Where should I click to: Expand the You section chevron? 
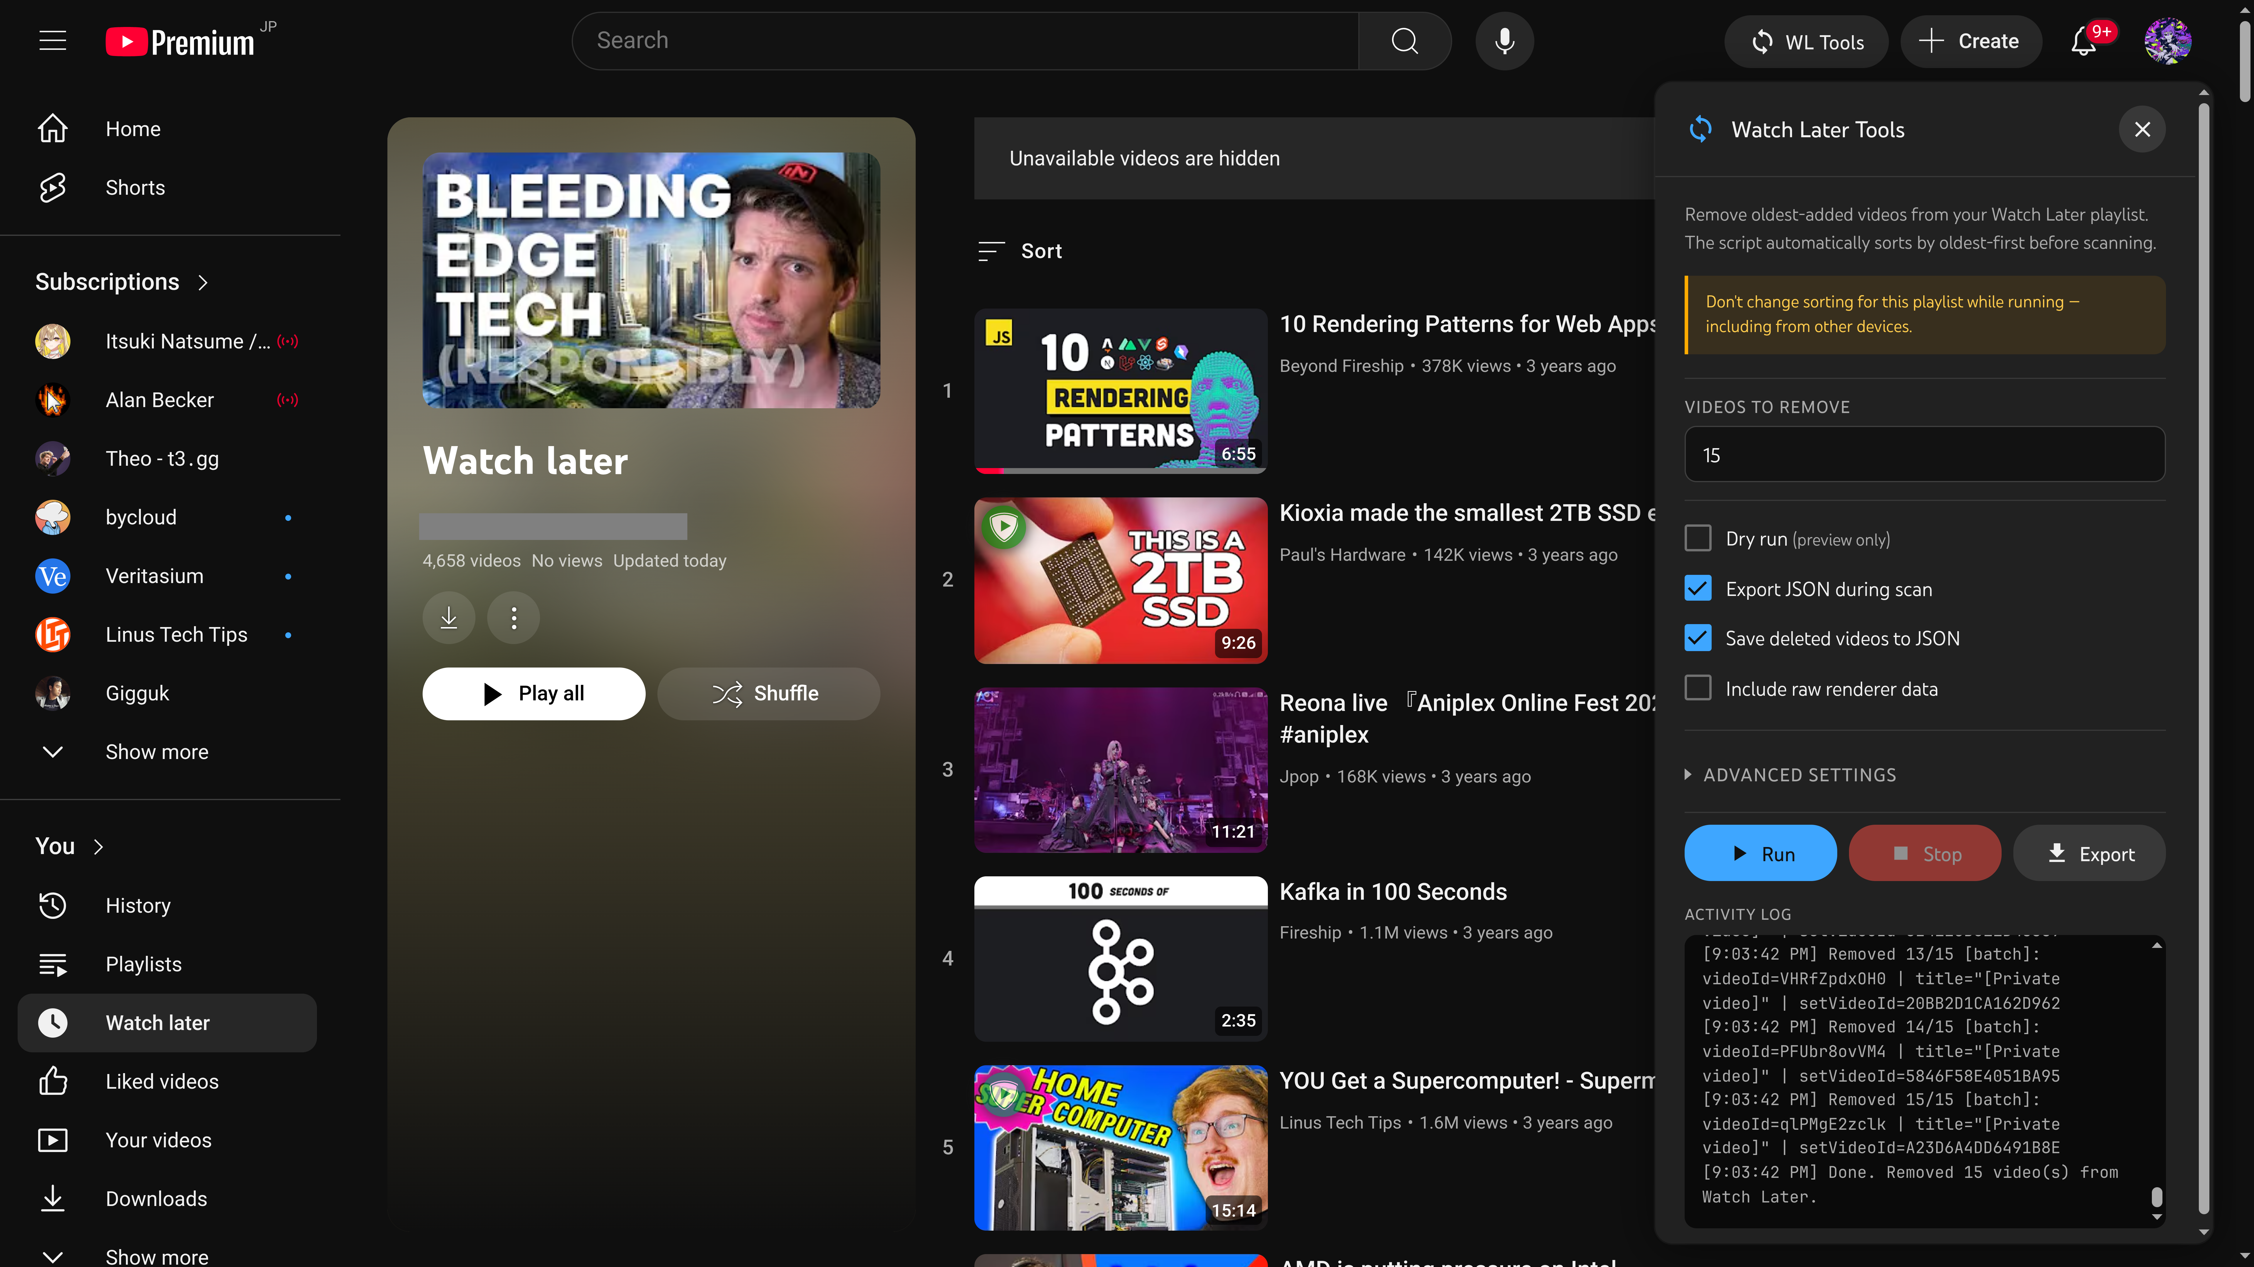(x=98, y=846)
